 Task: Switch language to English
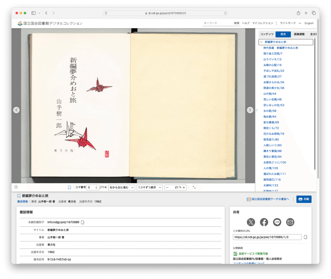[309, 23]
